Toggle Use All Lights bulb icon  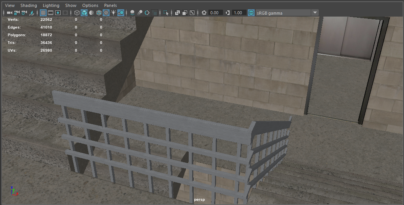(x=113, y=13)
